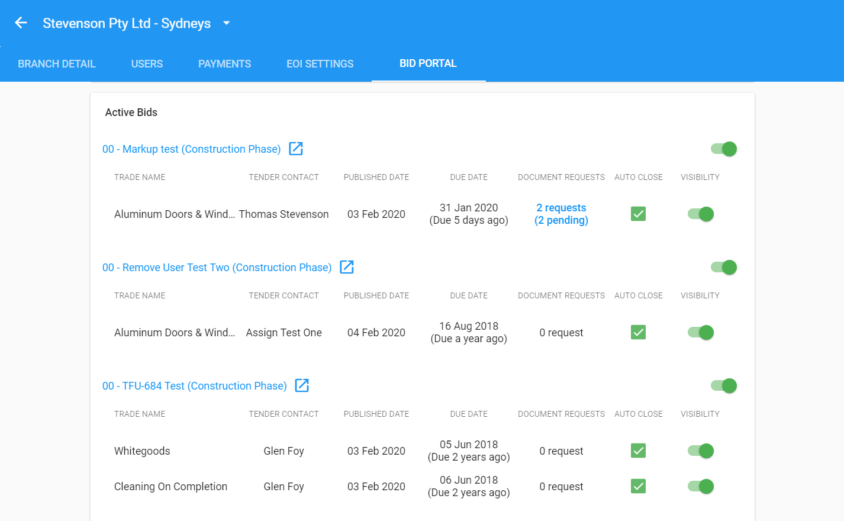The image size is (844, 521).
Task: Toggle visibility for Remove User Test Two project
Action: click(724, 268)
